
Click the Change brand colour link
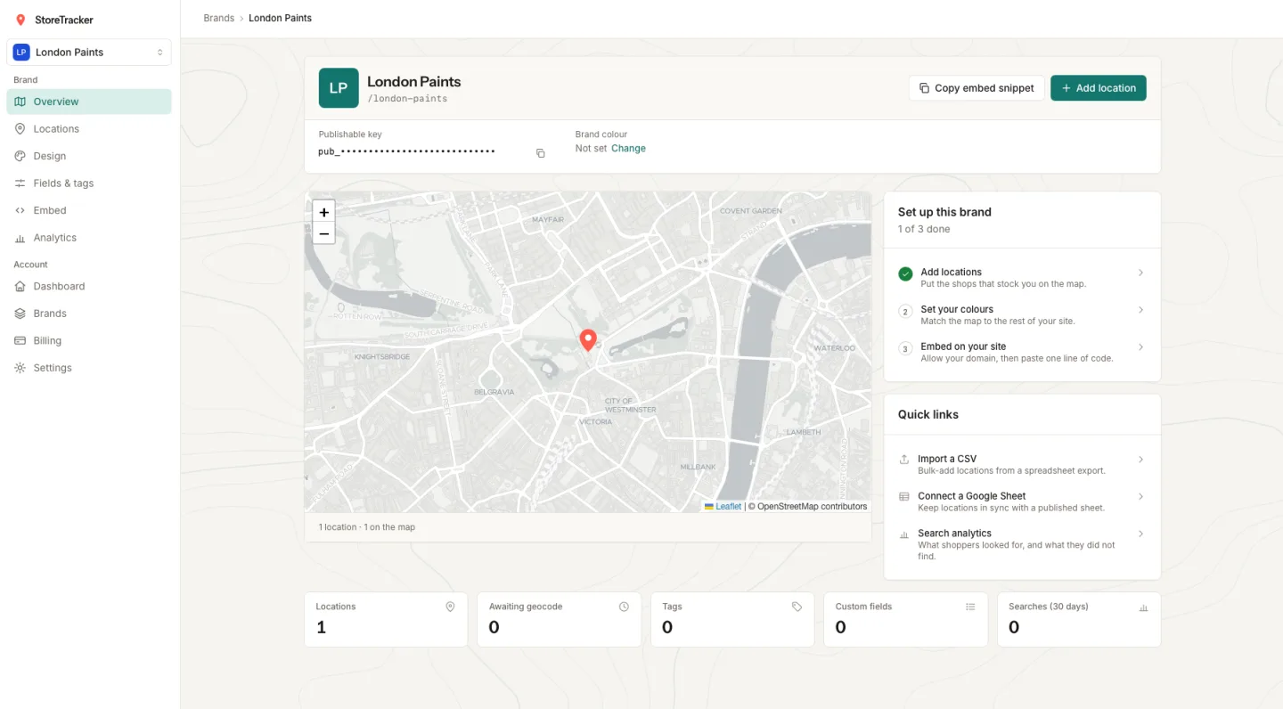(628, 149)
